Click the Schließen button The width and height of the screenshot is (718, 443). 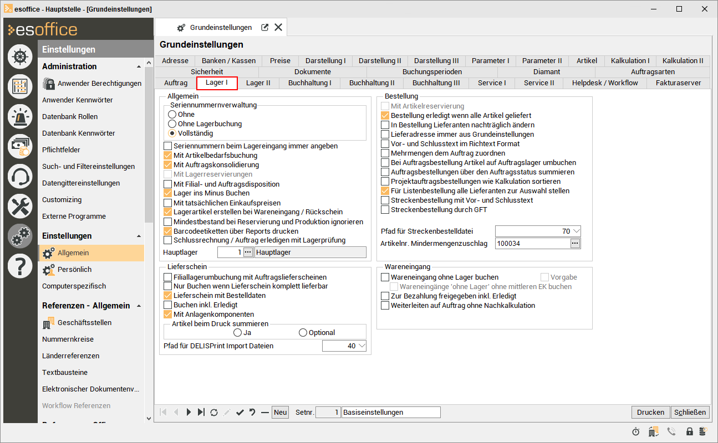(690, 412)
